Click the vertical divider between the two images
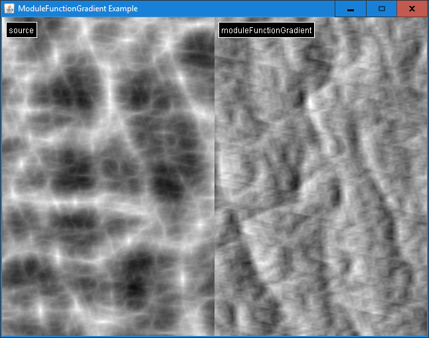Screen dimensions: 429x338 click(214, 179)
